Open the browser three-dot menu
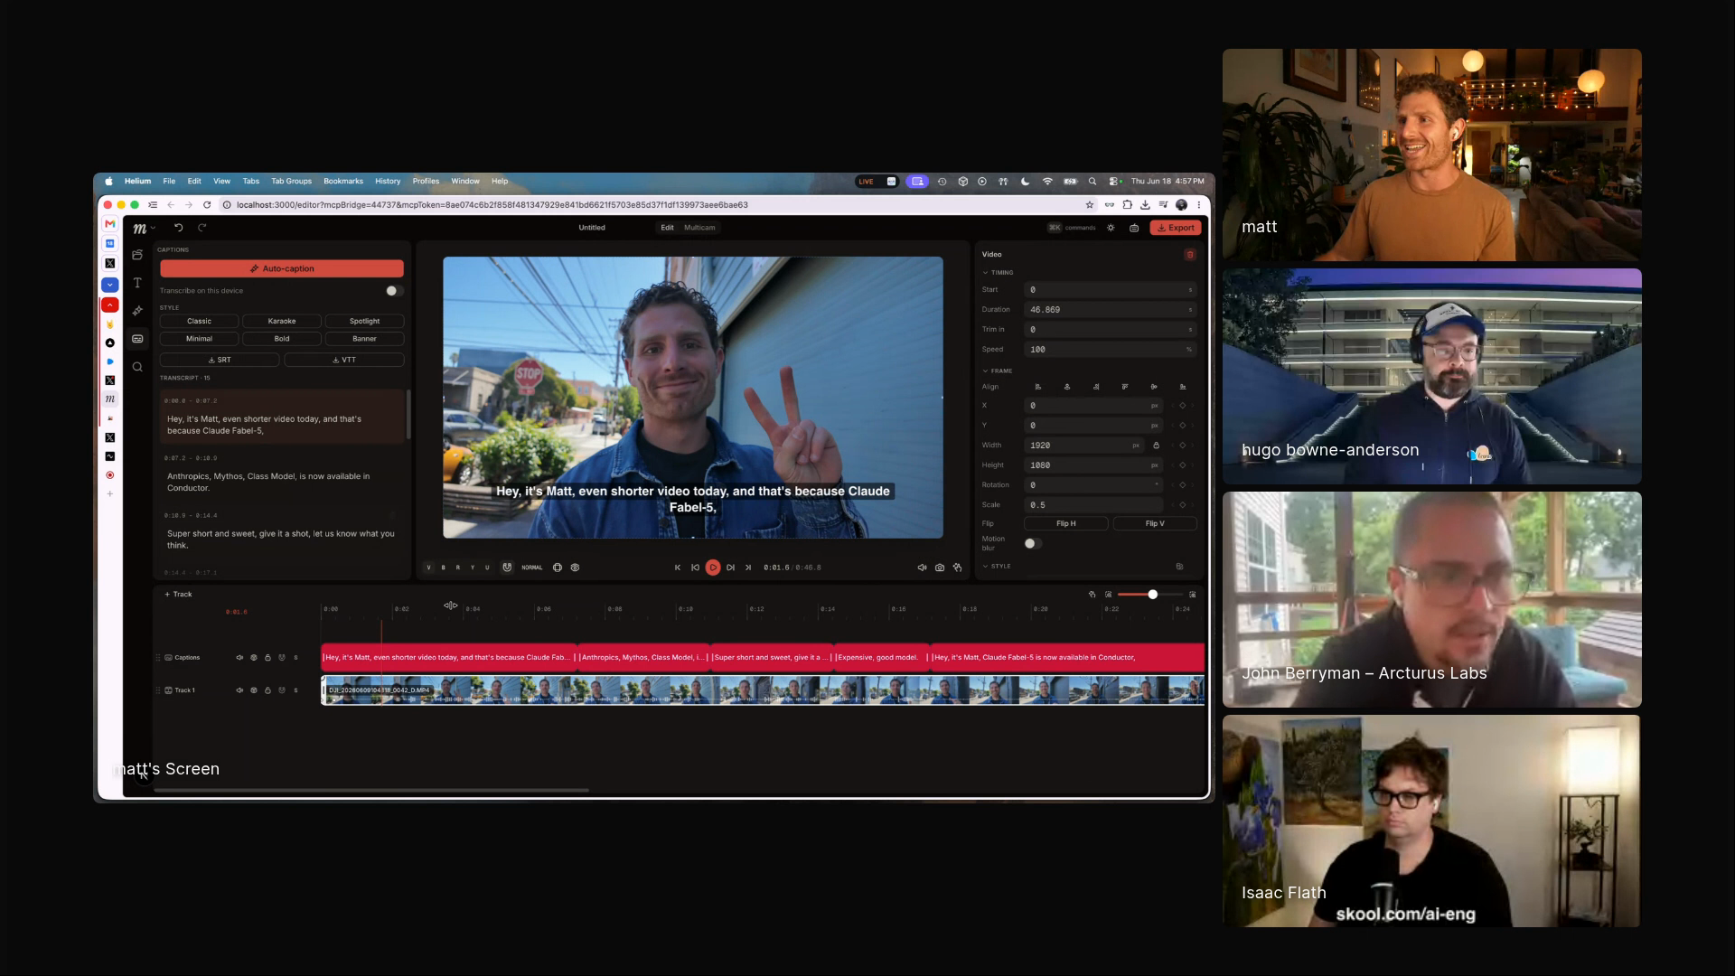 point(1199,205)
